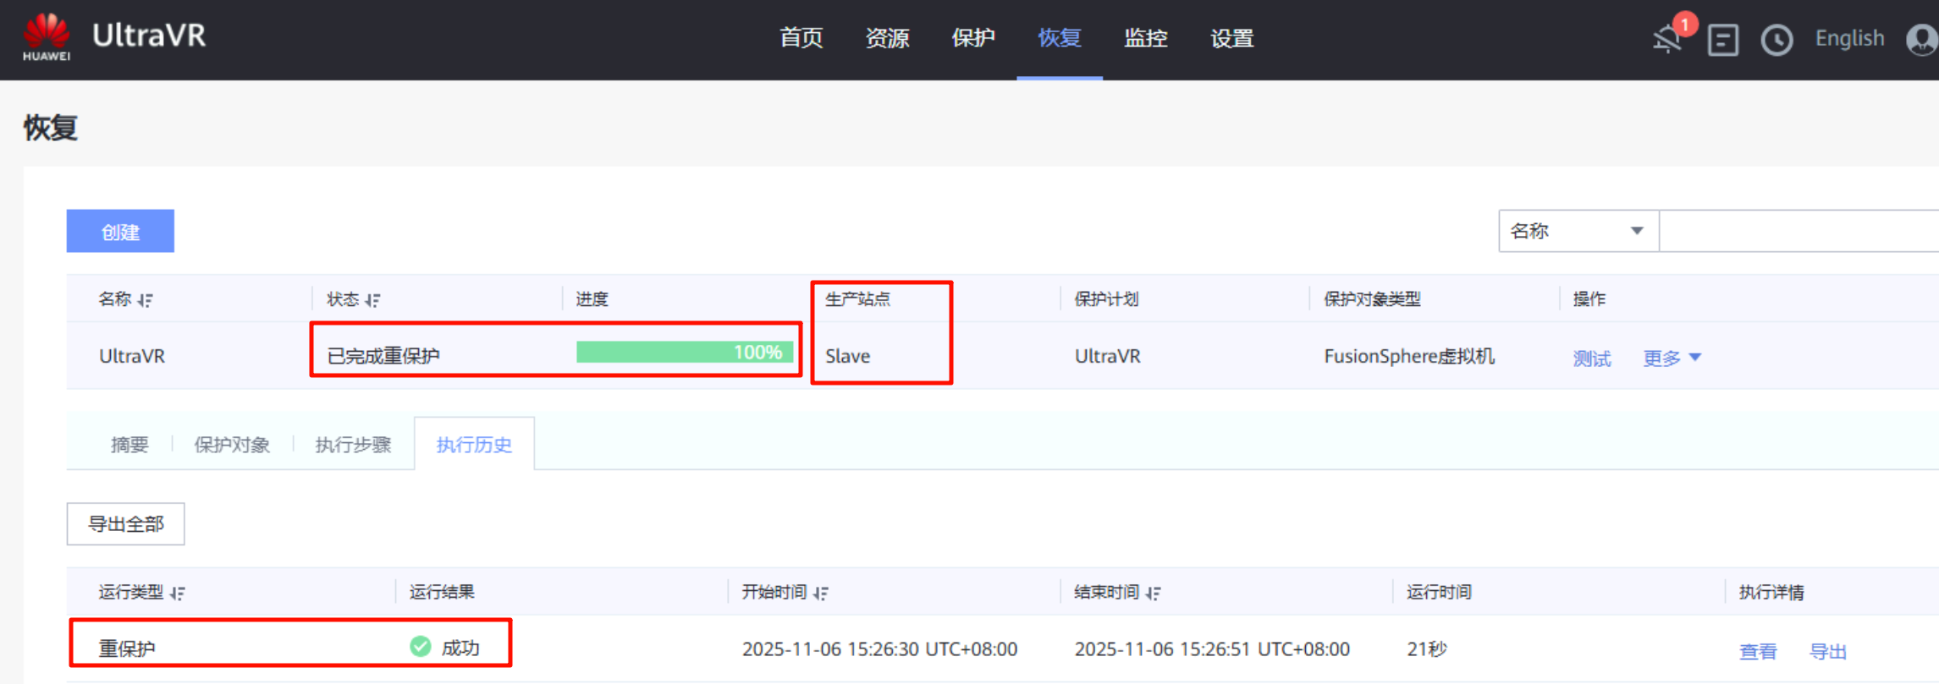Click the clock history icon in header
This screenshot has height=684, width=1939.
click(x=1776, y=40)
